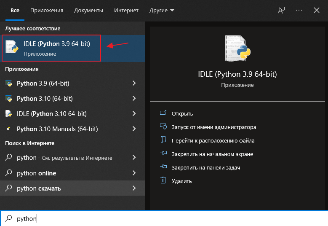
Task: Click Открыть to launch IDLE
Action: 182,113
